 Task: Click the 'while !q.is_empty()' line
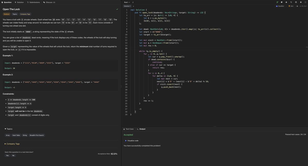click(x=151, y=51)
